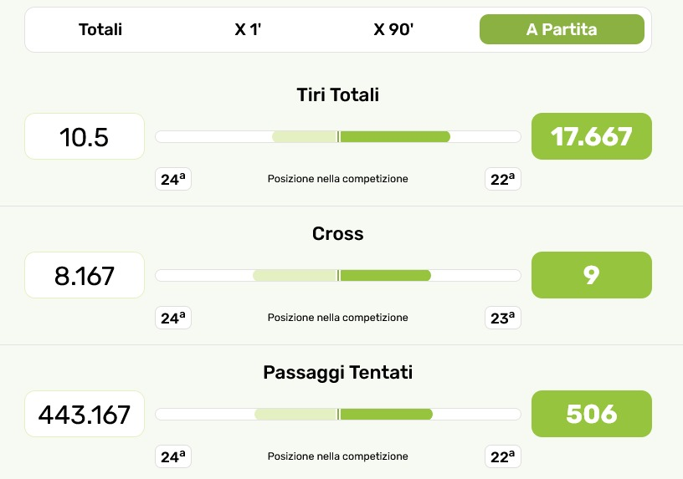Click the 8.167 Cross value
This screenshot has height=479, width=683.
click(85, 275)
